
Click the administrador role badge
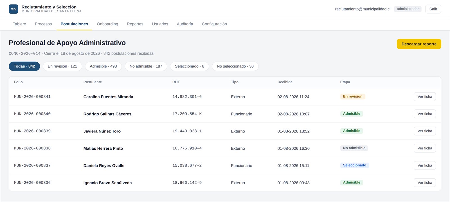click(x=408, y=9)
